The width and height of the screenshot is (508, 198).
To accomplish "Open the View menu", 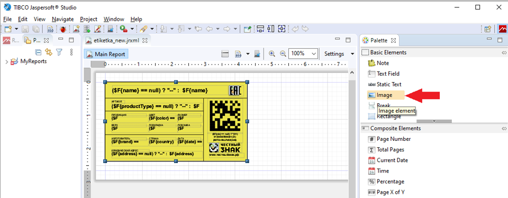I will point(40,19).
